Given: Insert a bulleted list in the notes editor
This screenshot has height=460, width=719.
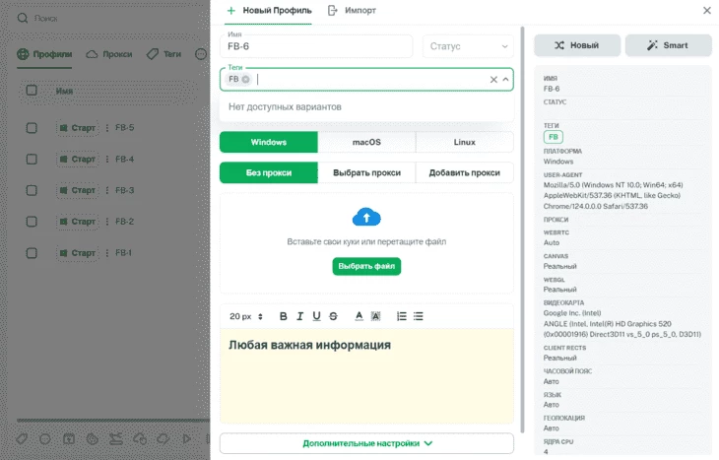Looking at the screenshot, I should point(419,316).
